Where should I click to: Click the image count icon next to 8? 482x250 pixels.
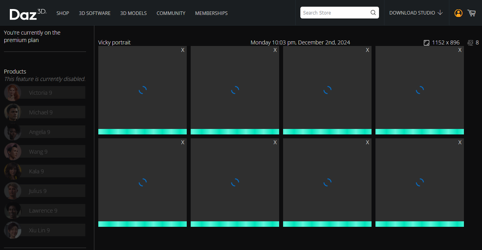pos(470,43)
